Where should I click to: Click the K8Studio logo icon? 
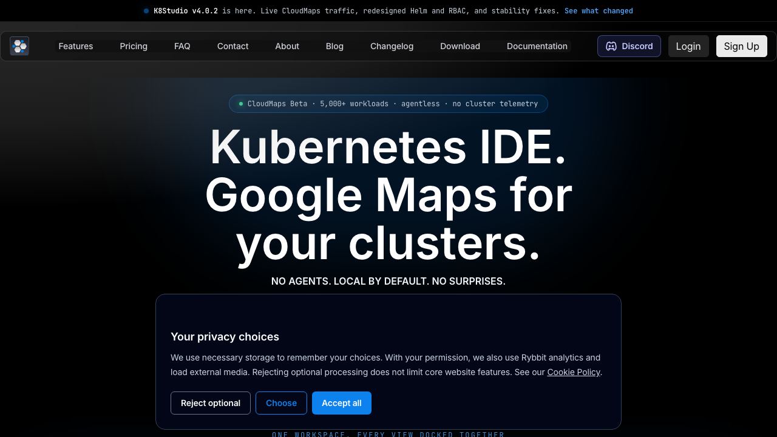(x=19, y=46)
